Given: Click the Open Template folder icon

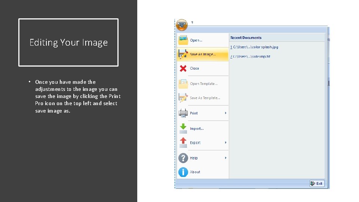Looking at the screenshot, I should (x=183, y=84).
